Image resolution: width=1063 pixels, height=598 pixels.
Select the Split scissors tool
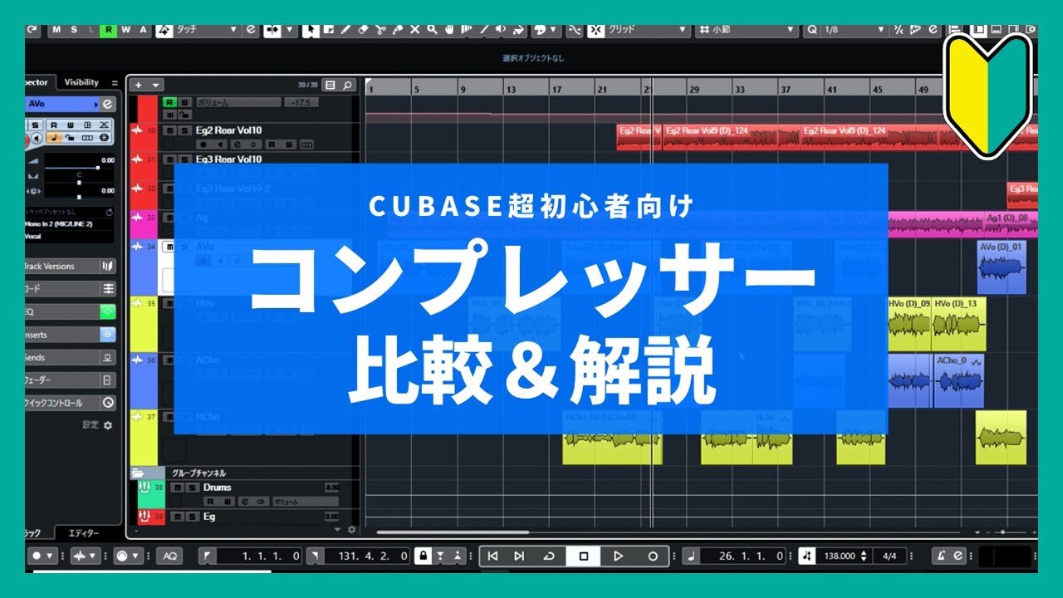[380, 30]
